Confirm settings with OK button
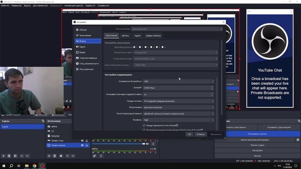The height and width of the screenshot is (169, 301). click(x=189, y=134)
